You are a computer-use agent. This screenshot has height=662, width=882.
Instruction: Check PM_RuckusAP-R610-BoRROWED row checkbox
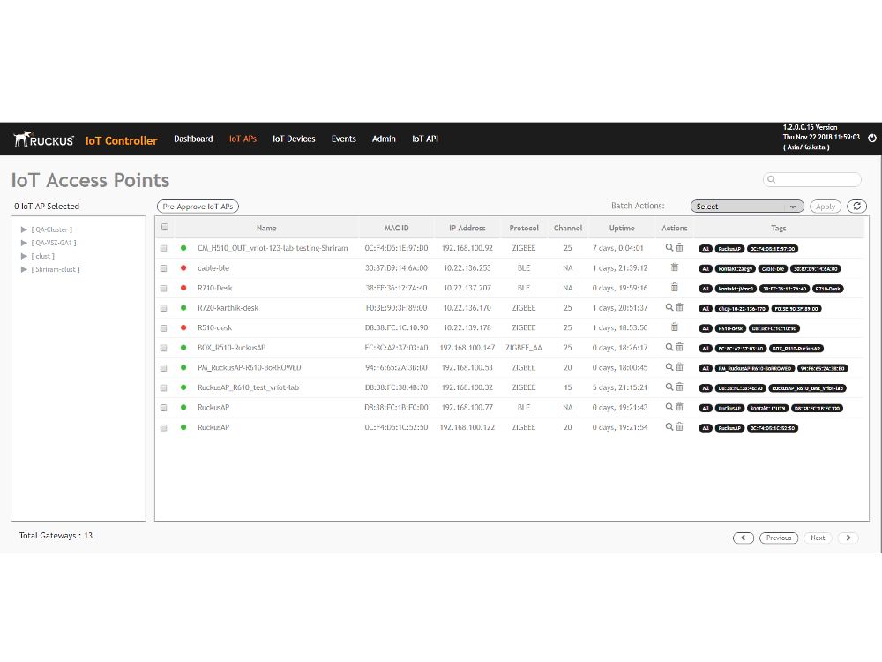pos(164,368)
